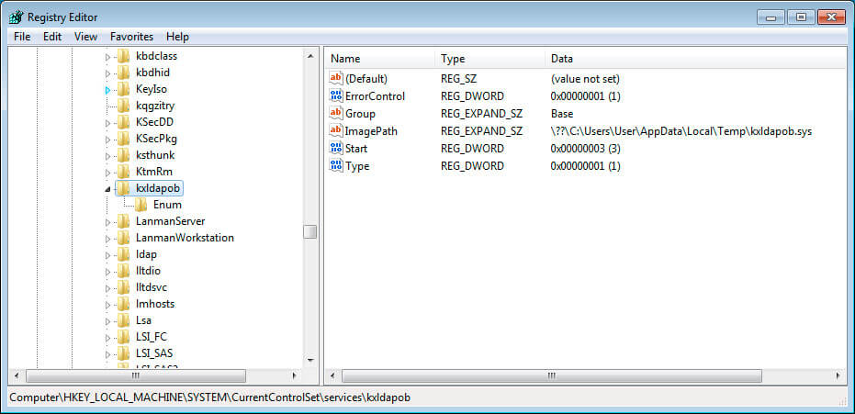Click the Enum subkey folder icon
Image resolution: width=855 pixels, height=414 pixels.
[141, 205]
